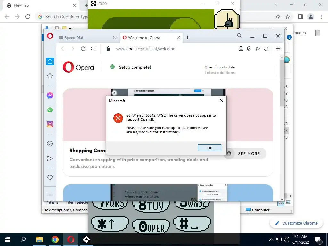Open Chrome profile avatar
This screenshot has width=328, height=246.
pos(311,17)
